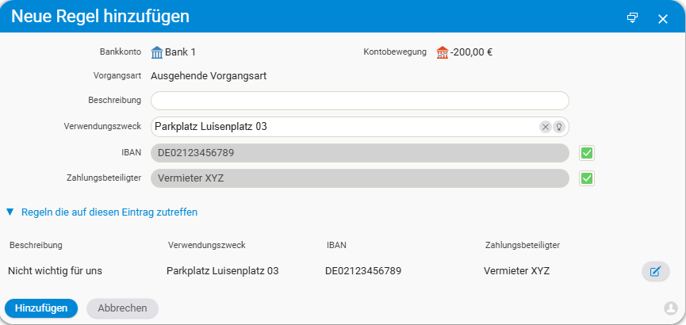Open the edit pencil icon for existing rule
Viewport: 686px width, 325px height.
tap(655, 271)
